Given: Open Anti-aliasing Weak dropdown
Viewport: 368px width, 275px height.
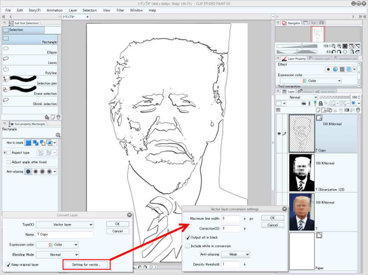Looking at the screenshot, I should point(235,254).
